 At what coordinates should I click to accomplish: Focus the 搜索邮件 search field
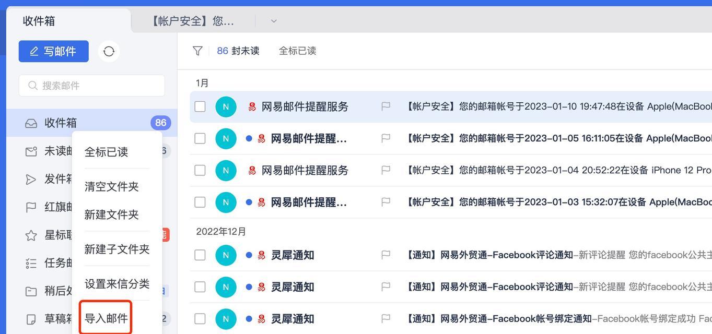pyautogui.click(x=92, y=85)
